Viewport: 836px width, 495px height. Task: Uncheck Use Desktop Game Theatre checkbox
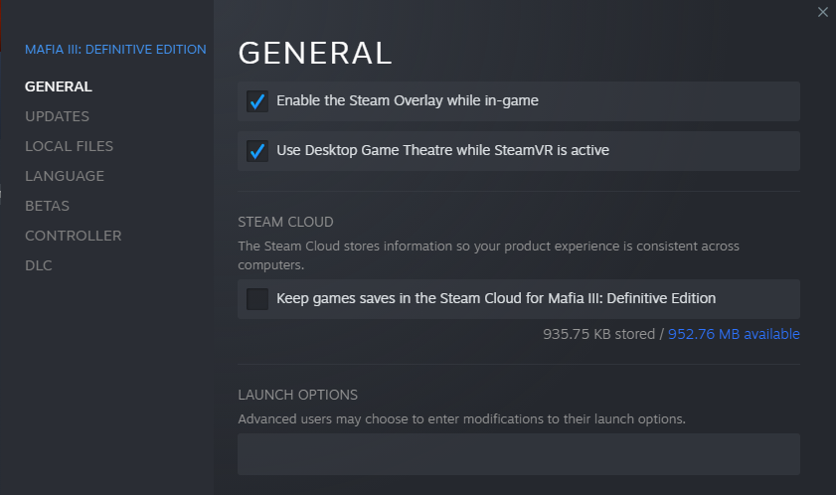(x=257, y=151)
